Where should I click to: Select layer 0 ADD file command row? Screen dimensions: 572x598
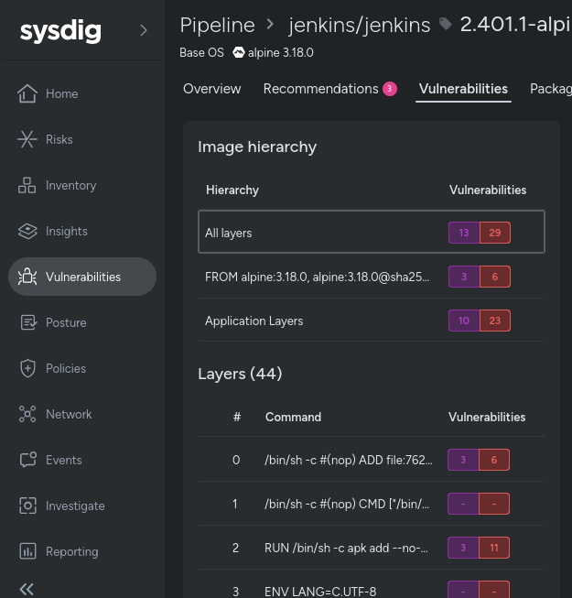pos(372,460)
